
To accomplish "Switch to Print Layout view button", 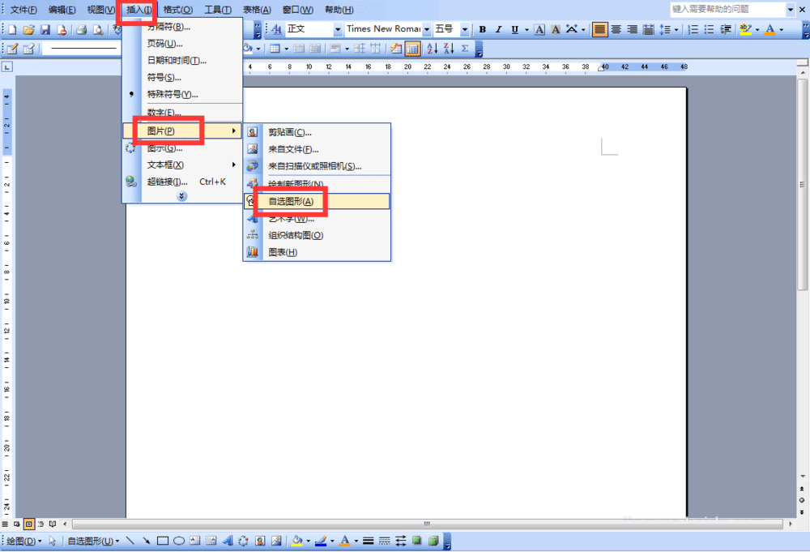I will (29, 524).
